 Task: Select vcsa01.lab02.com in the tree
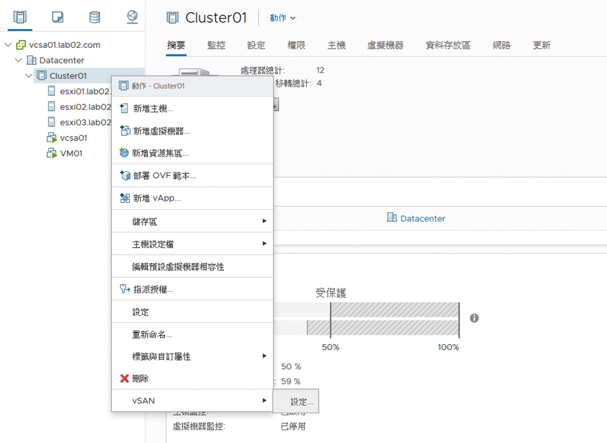[x=64, y=45]
